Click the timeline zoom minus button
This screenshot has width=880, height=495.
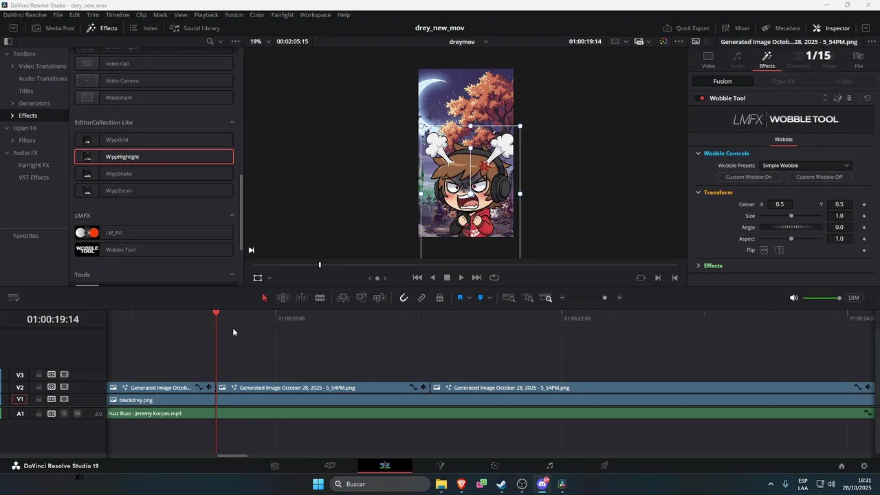pos(562,298)
